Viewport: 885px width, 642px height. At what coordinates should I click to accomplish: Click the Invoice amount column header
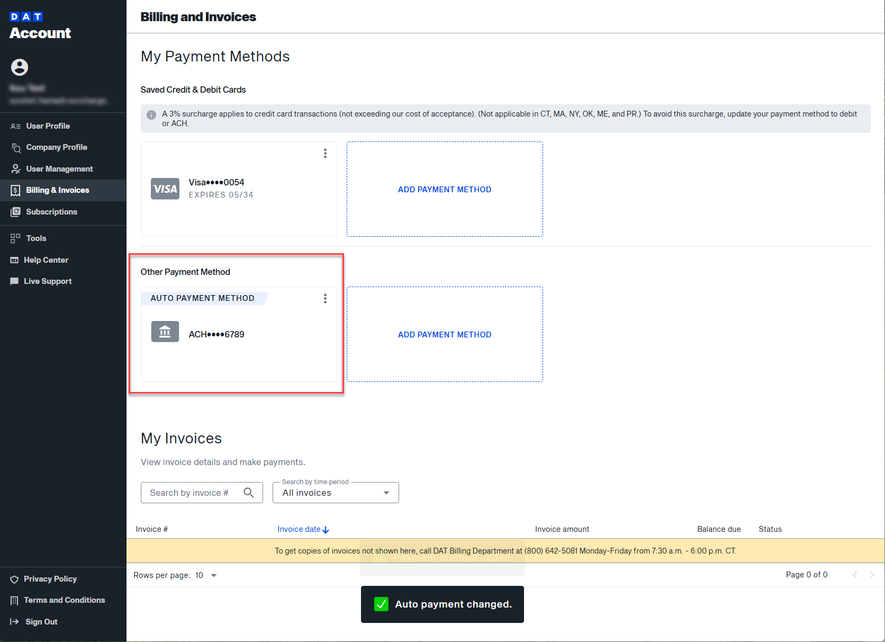pos(562,529)
